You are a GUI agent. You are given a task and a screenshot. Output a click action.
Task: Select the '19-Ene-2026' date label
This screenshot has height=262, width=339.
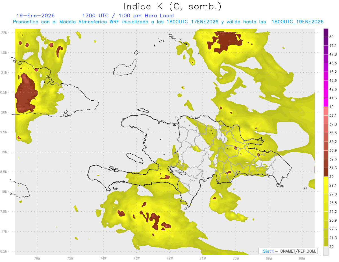click(35, 16)
